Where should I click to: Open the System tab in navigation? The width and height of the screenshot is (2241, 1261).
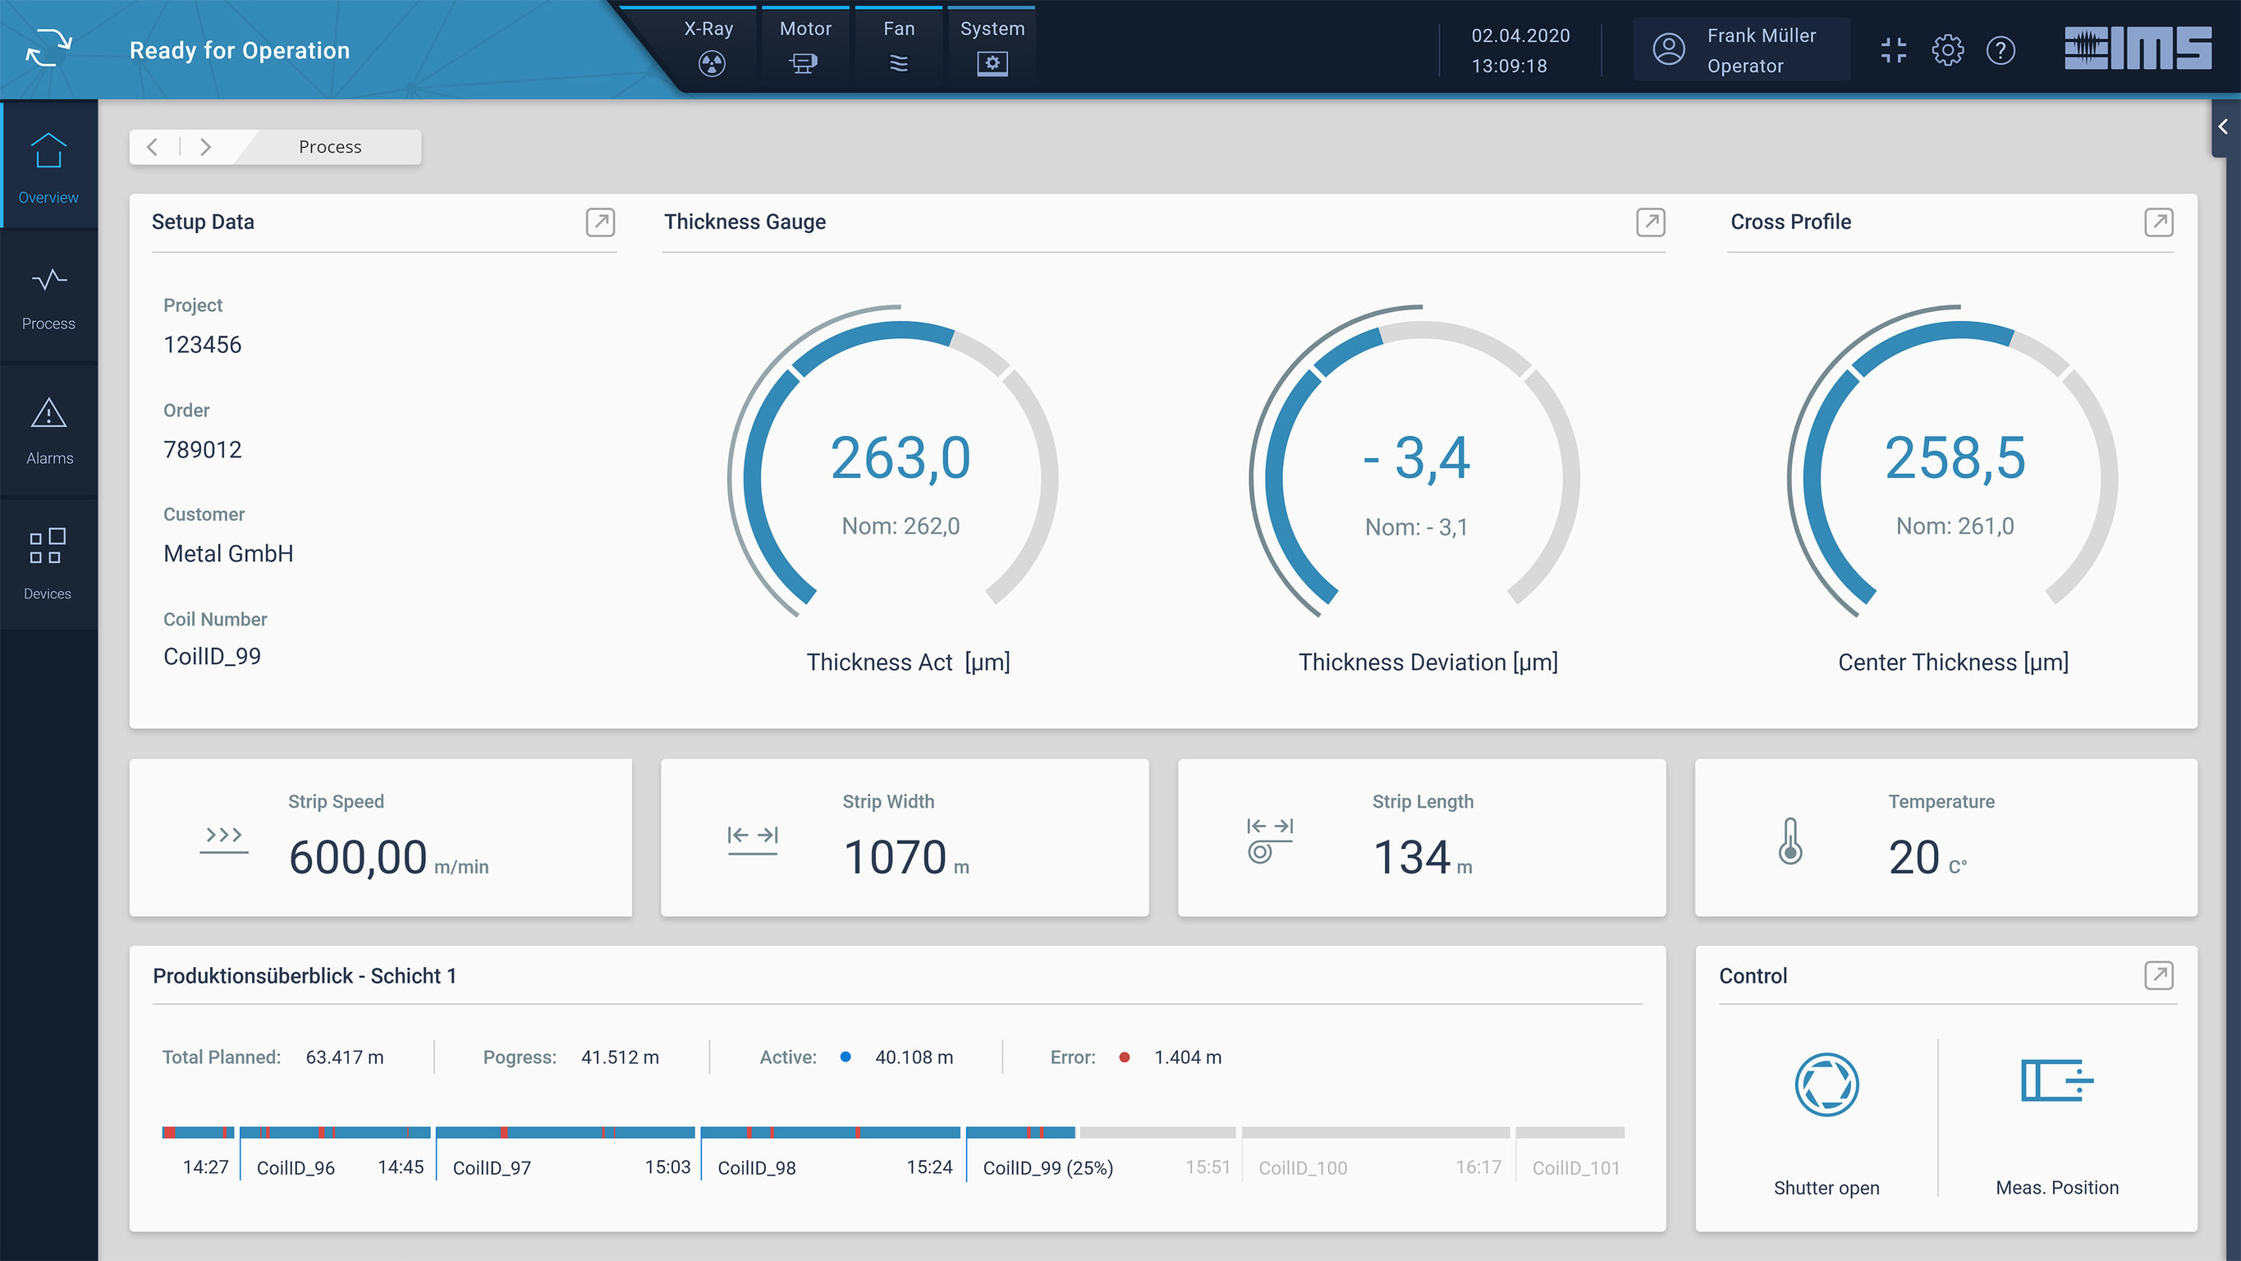click(x=992, y=28)
